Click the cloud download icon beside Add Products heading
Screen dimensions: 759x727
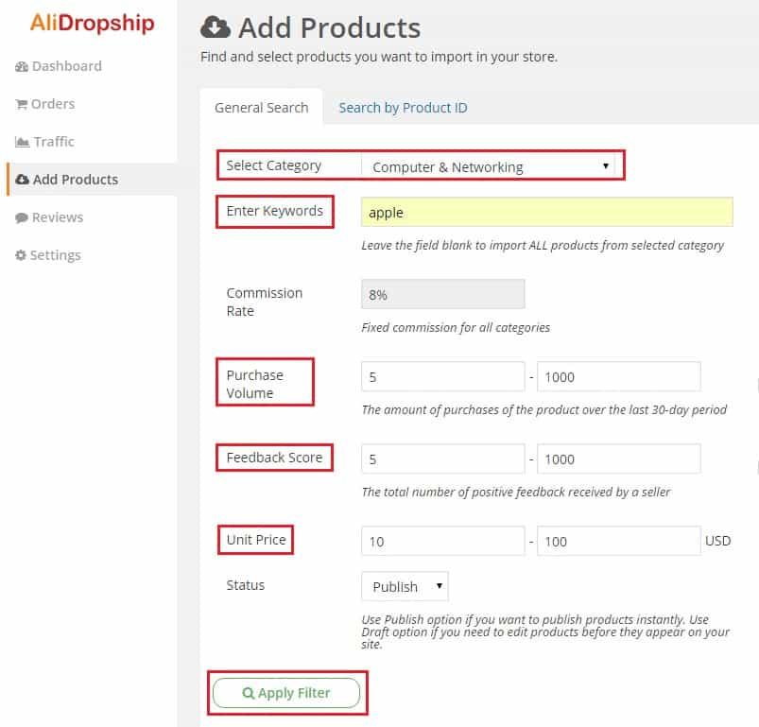[x=216, y=27]
